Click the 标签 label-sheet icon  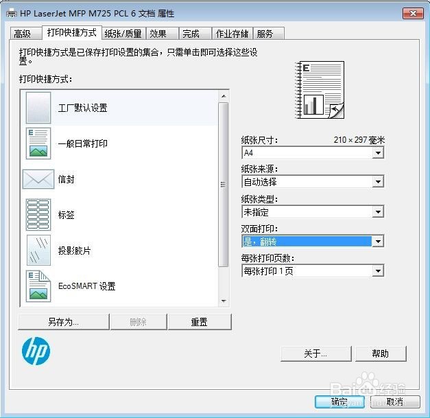coord(38,215)
